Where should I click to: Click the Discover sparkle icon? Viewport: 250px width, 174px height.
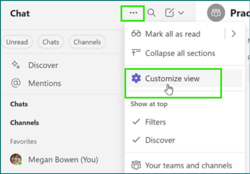pos(15,65)
